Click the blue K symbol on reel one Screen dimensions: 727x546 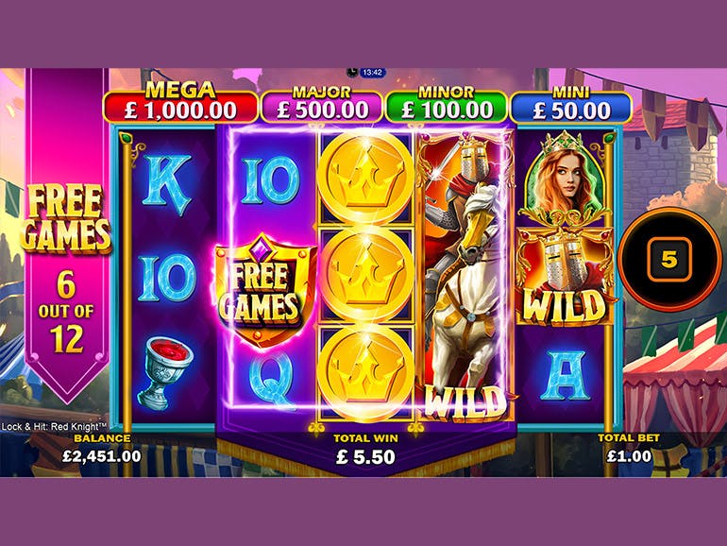(166, 184)
